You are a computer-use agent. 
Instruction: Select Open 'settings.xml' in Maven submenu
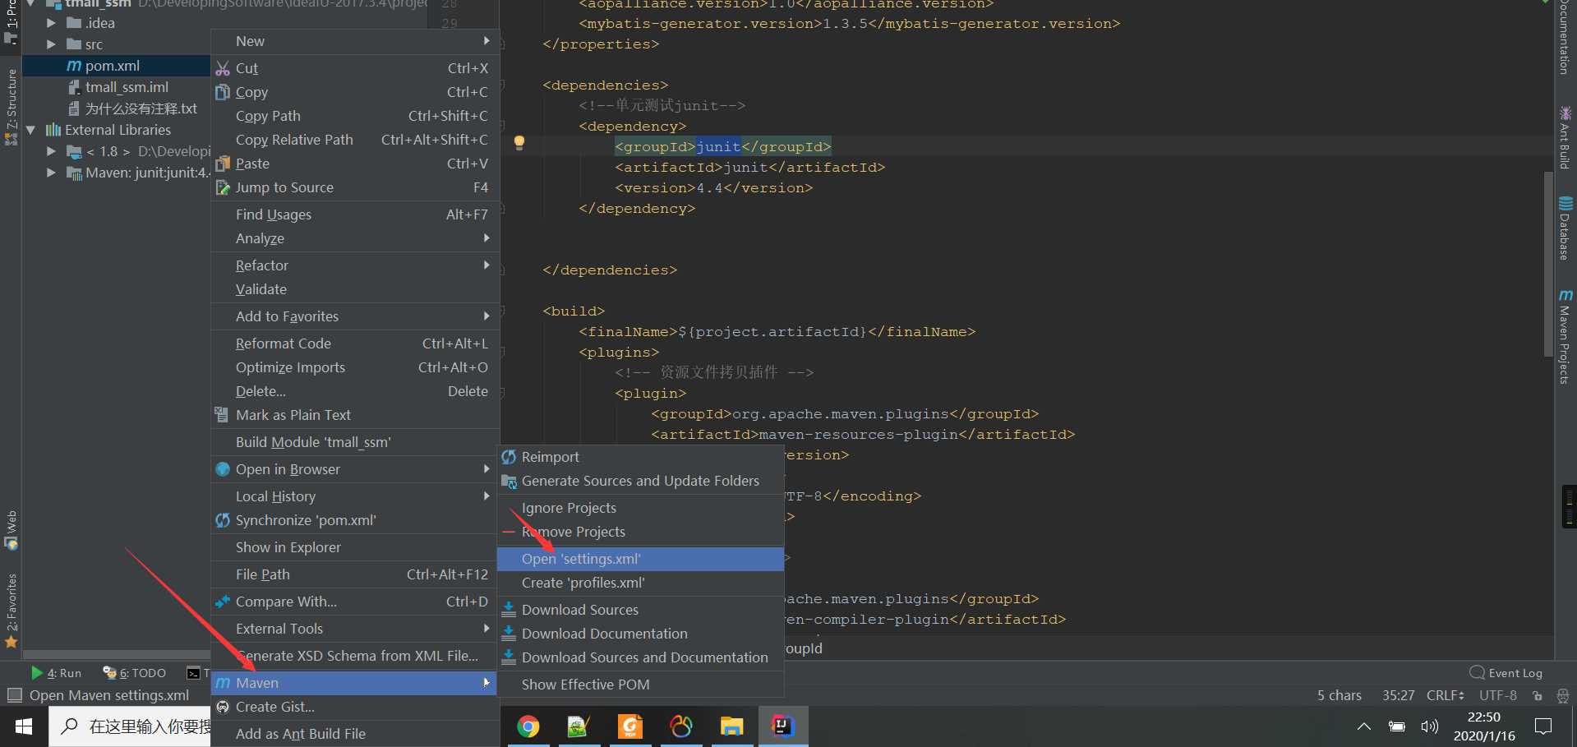[x=641, y=559]
